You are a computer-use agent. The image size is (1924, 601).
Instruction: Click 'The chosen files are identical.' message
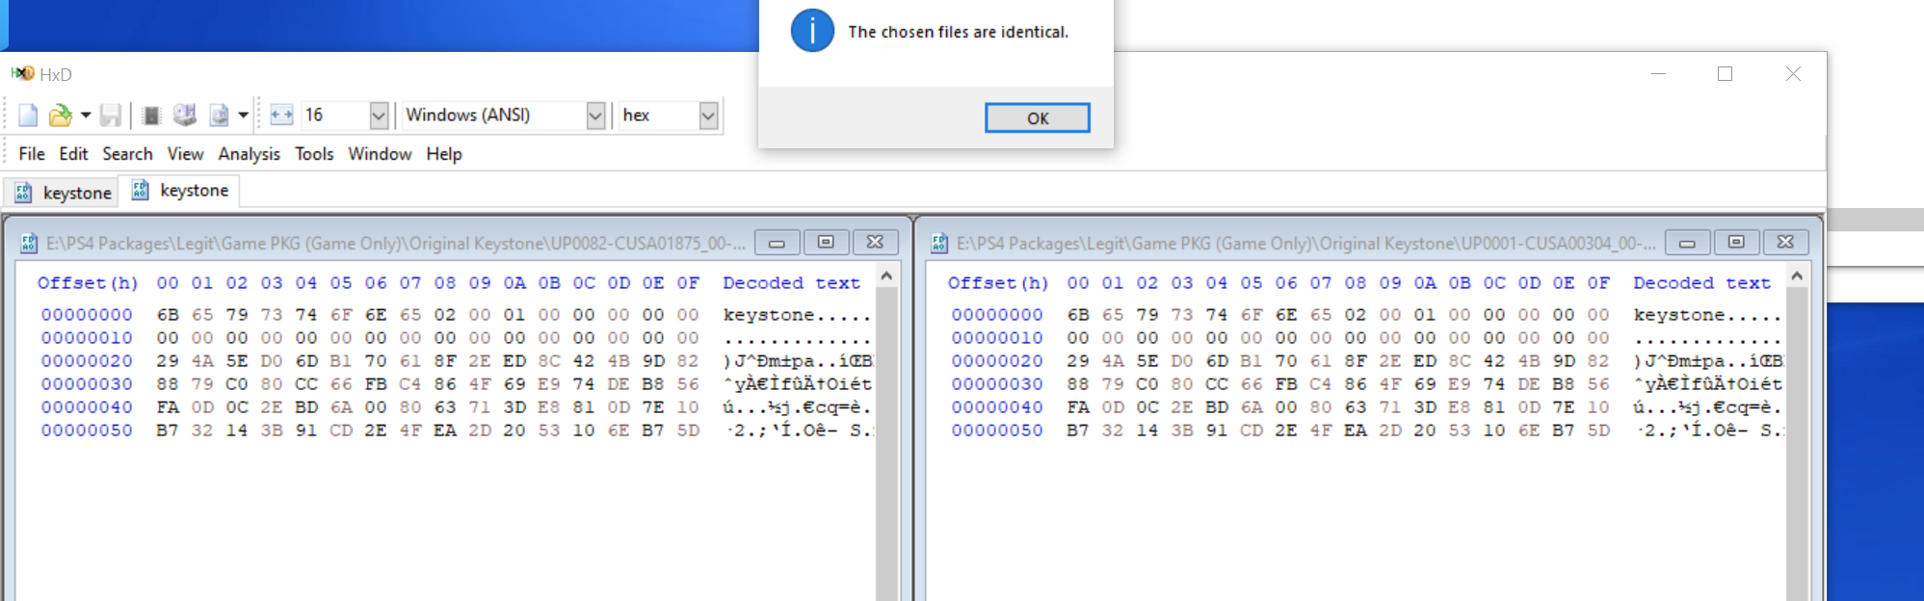pos(958,32)
